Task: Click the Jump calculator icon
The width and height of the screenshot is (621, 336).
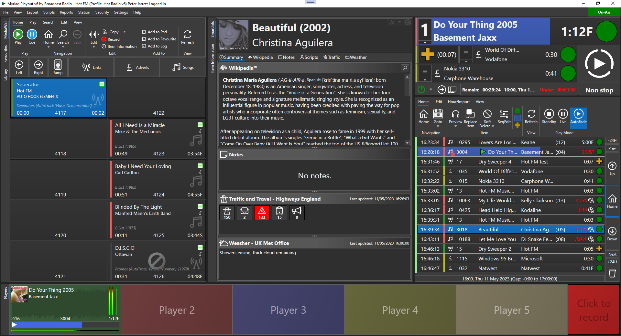Action: click(58, 65)
